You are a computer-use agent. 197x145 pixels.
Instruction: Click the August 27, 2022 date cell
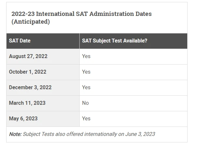(x=28, y=56)
